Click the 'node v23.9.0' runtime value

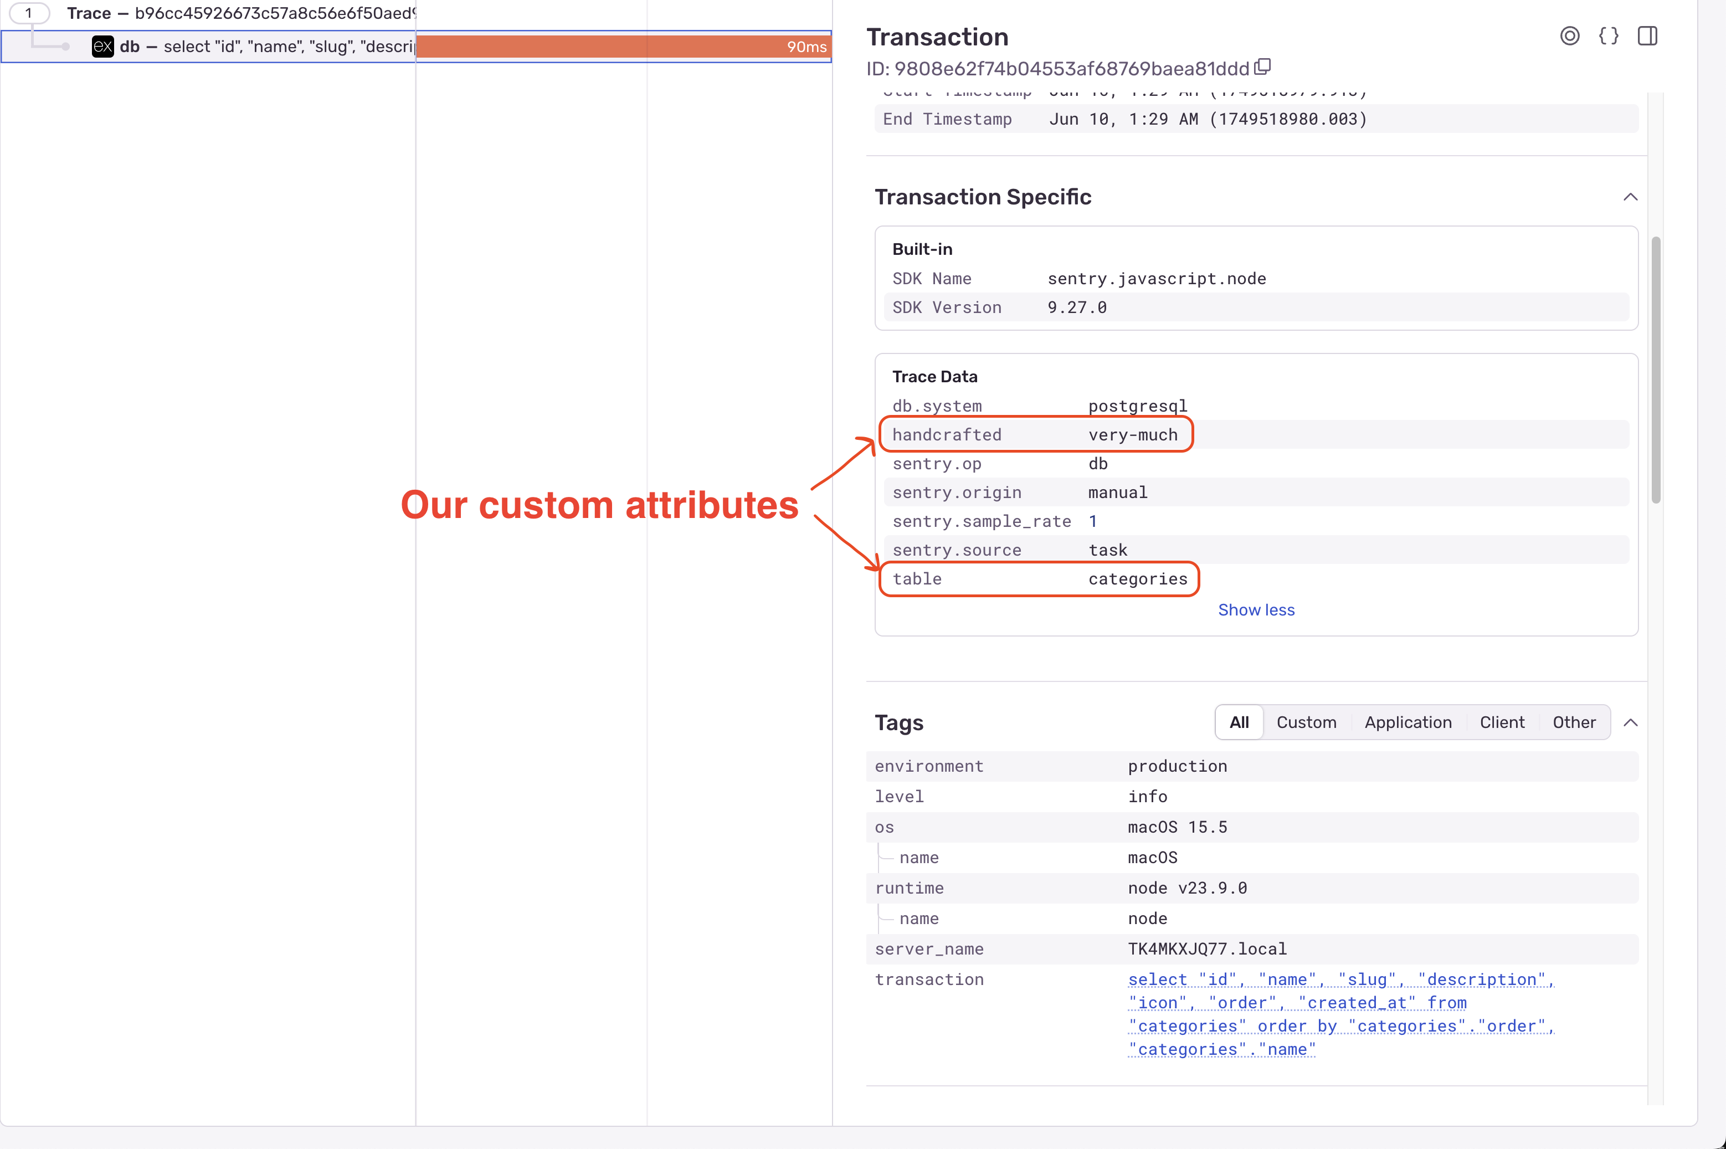[1187, 888]
